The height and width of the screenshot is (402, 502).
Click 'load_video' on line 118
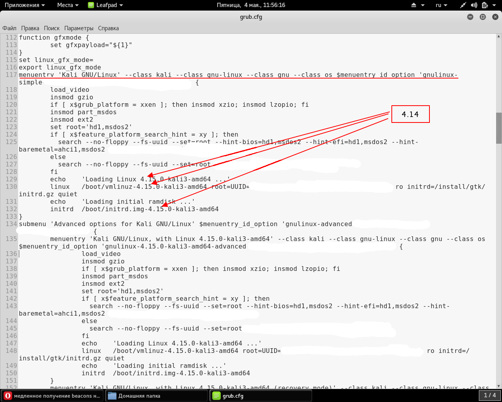70,90
